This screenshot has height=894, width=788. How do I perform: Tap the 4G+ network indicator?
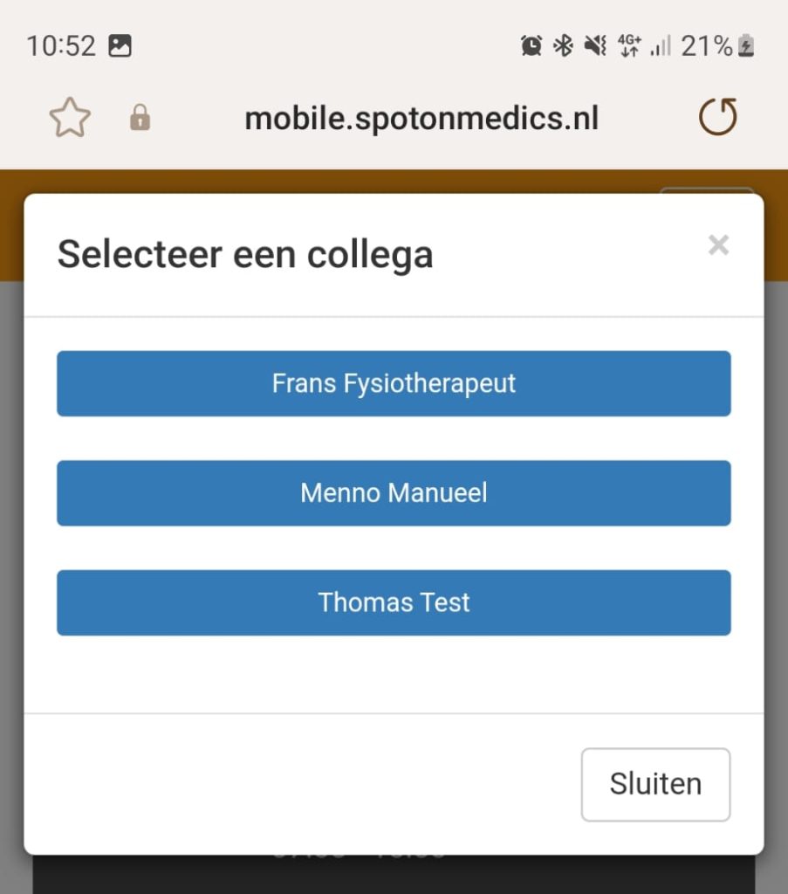(x=628, y=46)
